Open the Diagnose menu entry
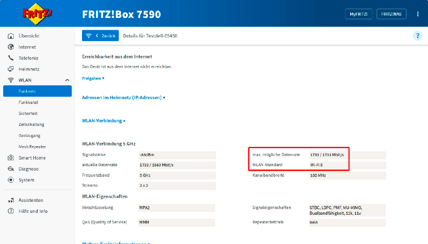The width and height of the screenshot is (428, 244). tap(28, 169)
